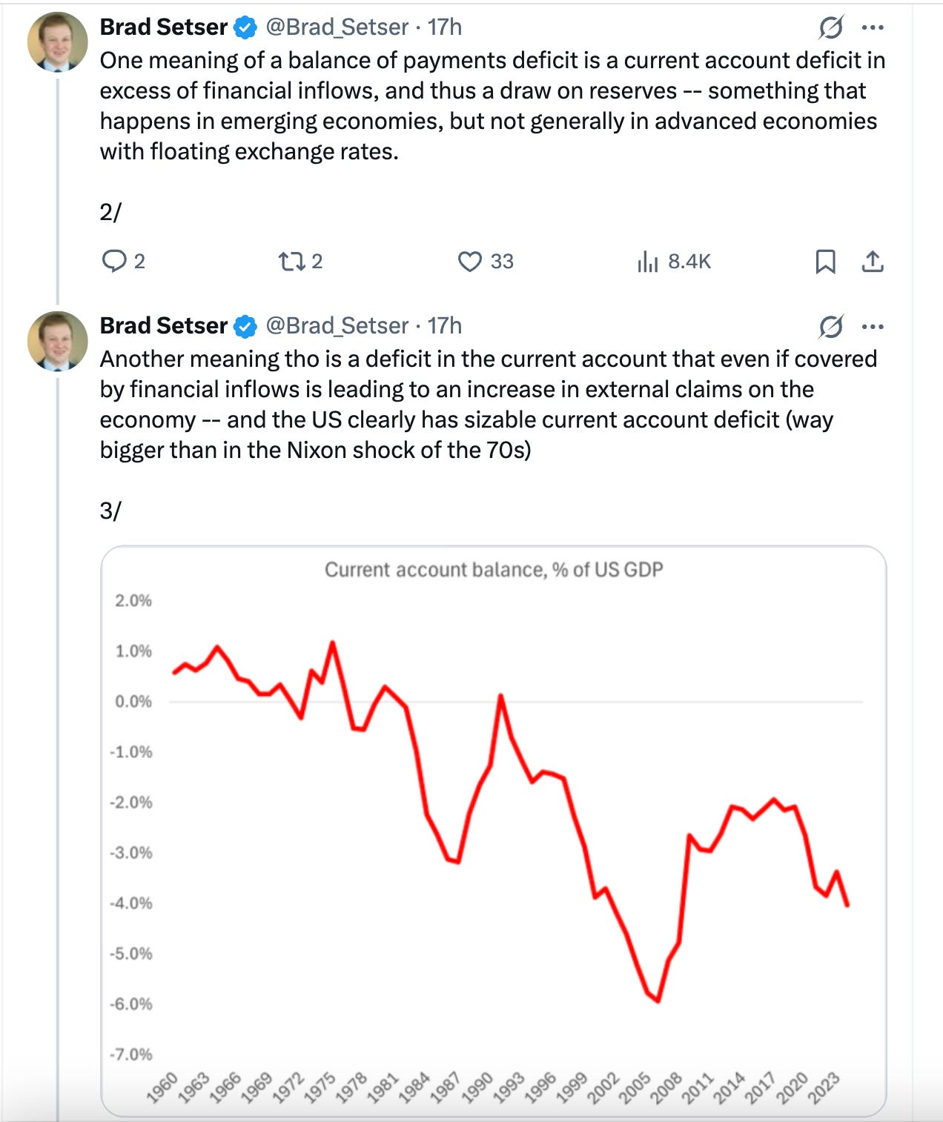943x1122 pixels.
Task: Open more options menu on first tweet
Action: coord(873,27)
